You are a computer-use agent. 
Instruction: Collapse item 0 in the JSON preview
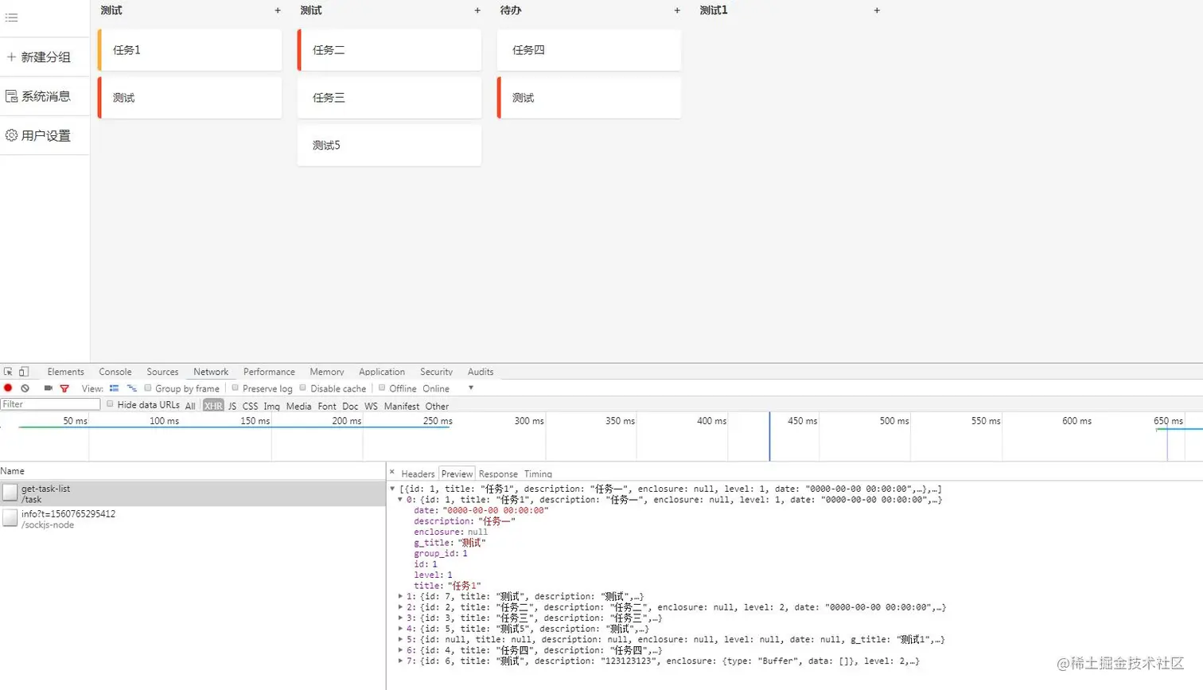tap(400, 500)
